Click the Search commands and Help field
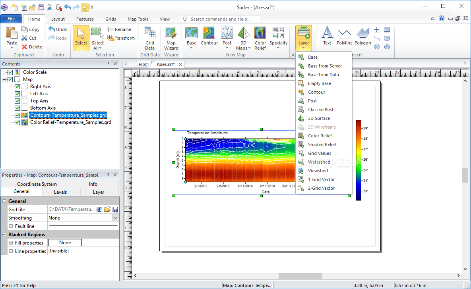 click(221, 19)
